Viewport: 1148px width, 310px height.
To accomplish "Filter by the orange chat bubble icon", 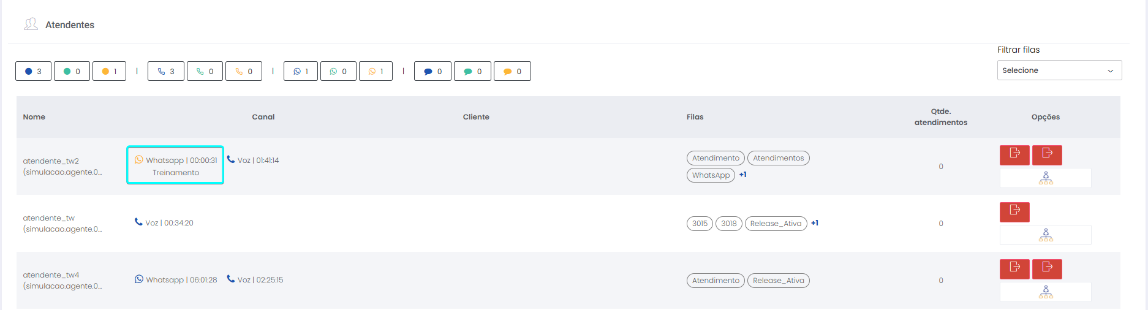I will tap(512, 71).
